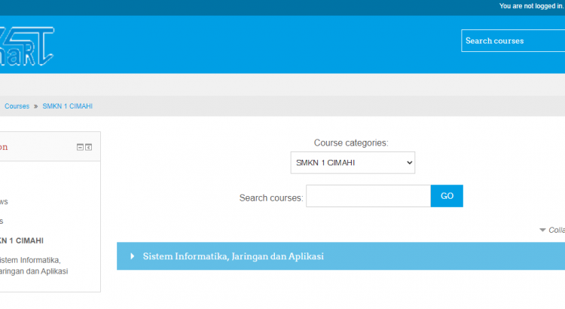Click the arrow icon beside Sistem Informatika category
Viewport: 565px width, 309px height.
pos(133,256)
